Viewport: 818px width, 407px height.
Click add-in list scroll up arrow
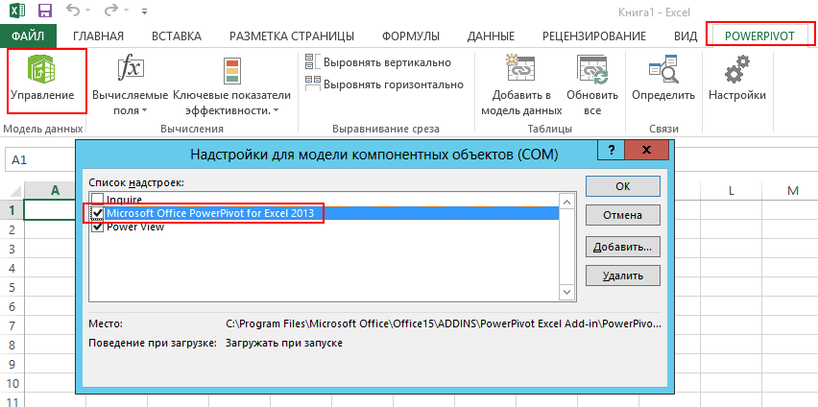(x=566, y=202)
